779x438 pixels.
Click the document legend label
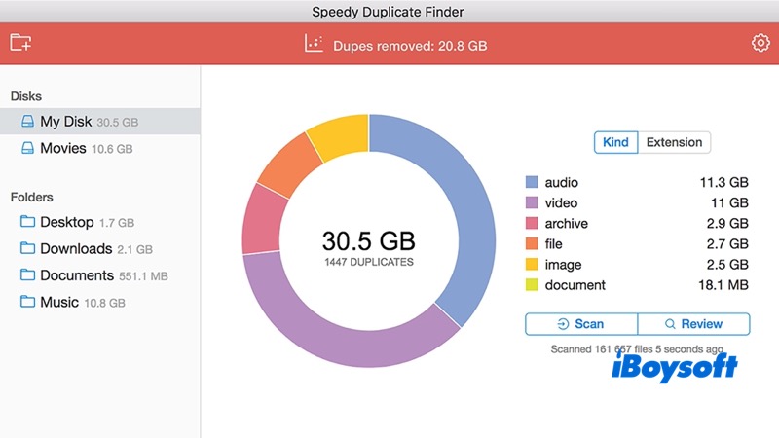[575, 285]
